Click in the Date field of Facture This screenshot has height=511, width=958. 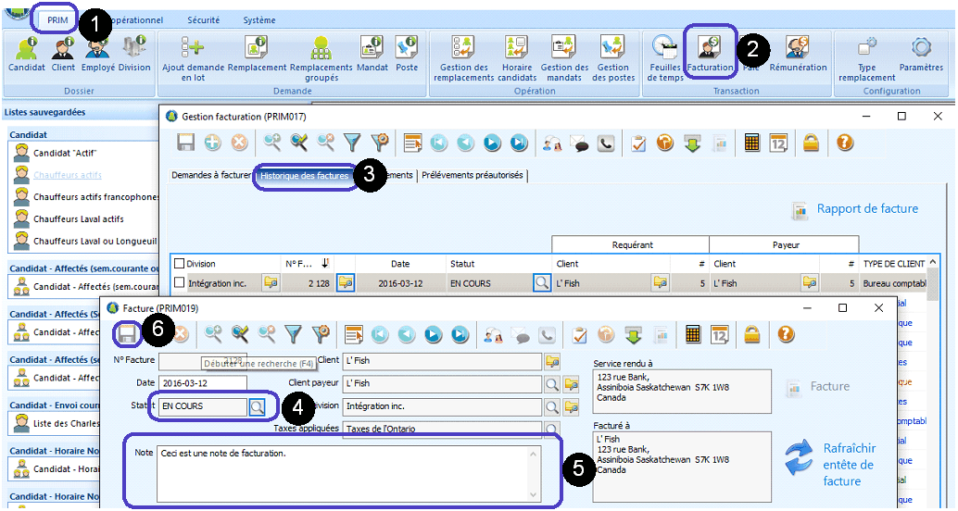click(202, 383)
